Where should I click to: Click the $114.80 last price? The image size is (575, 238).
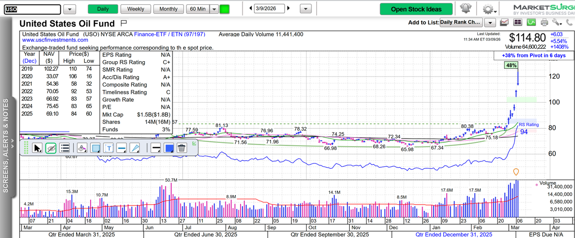click(527, 38)
